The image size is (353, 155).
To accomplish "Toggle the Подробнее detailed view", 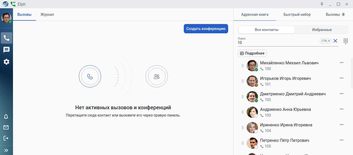I will 252,53.
